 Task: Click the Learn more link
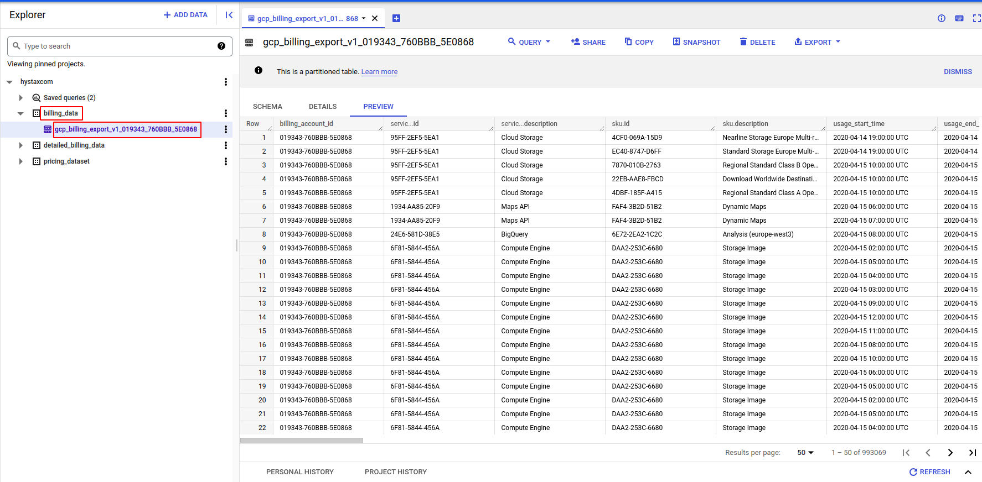tap(379, 72)
